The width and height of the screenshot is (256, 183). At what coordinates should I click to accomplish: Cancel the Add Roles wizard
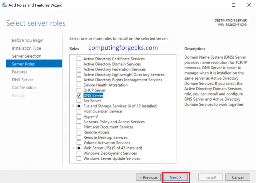point(238,177)
